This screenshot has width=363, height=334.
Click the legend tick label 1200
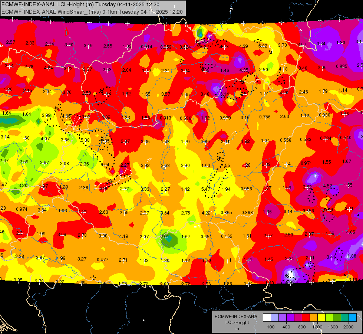317,327
